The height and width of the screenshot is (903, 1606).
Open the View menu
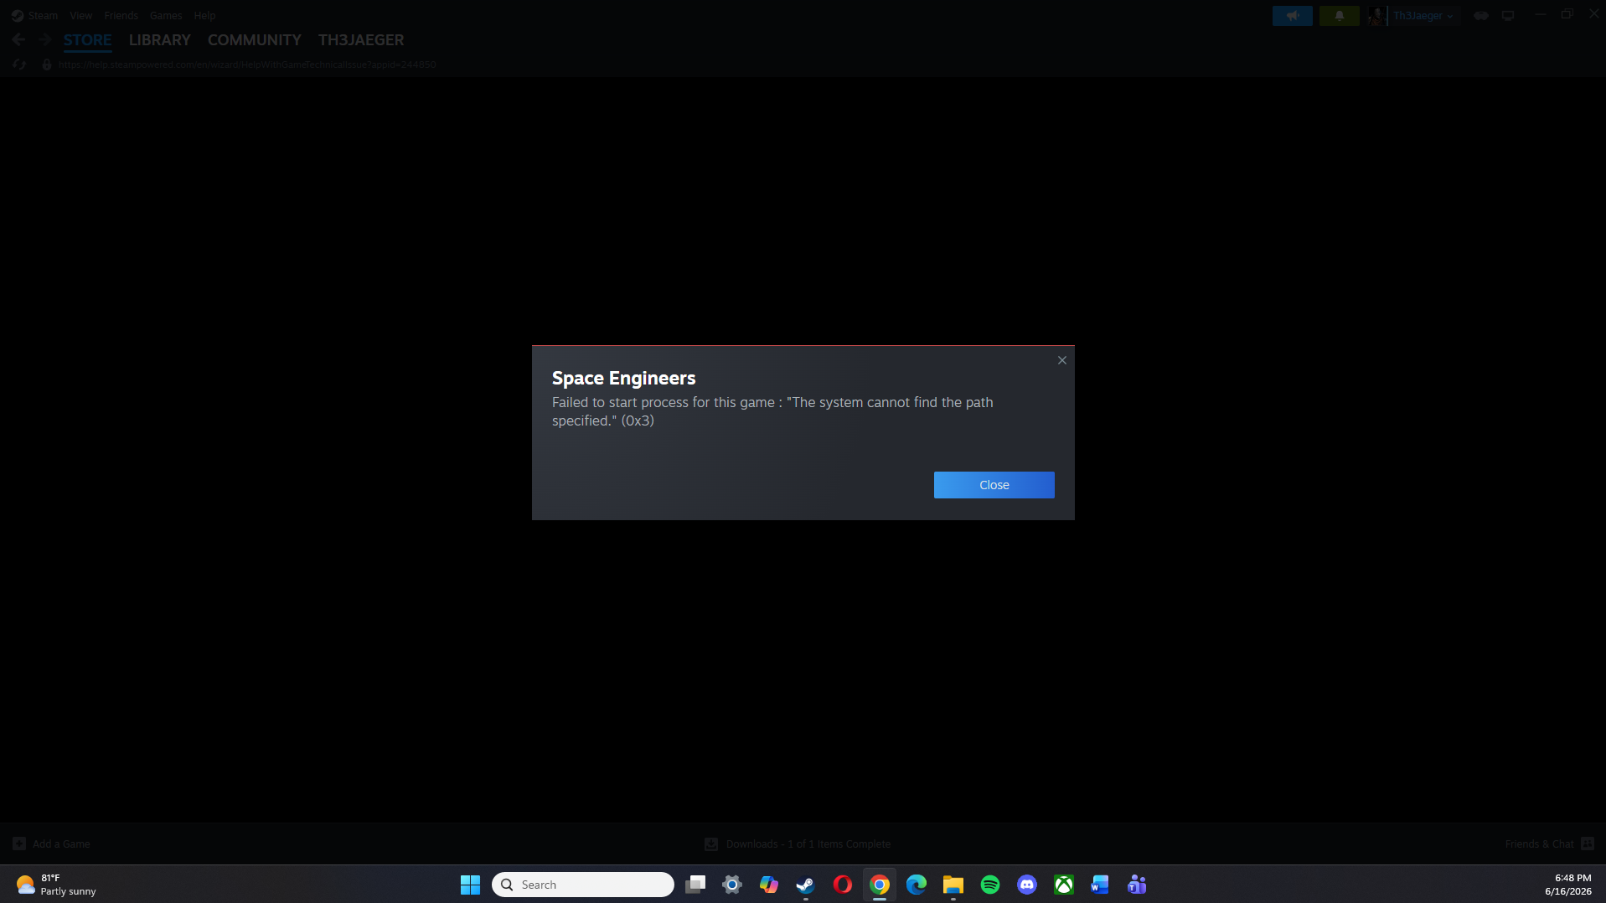pyautogui.click(x=81, y=15)
